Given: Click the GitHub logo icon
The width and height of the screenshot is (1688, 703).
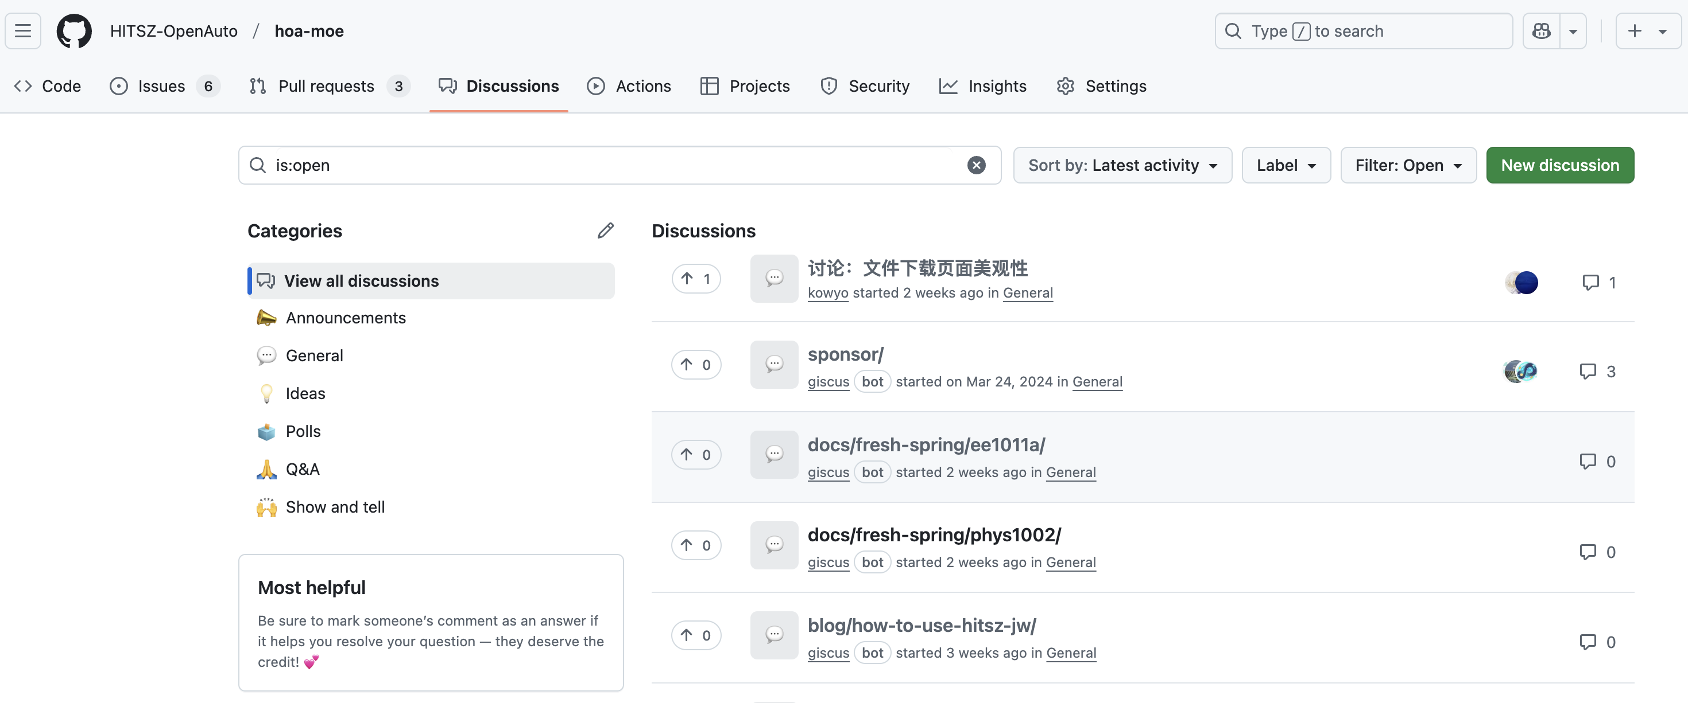Looking at the screenshot, I should point(74,31).
